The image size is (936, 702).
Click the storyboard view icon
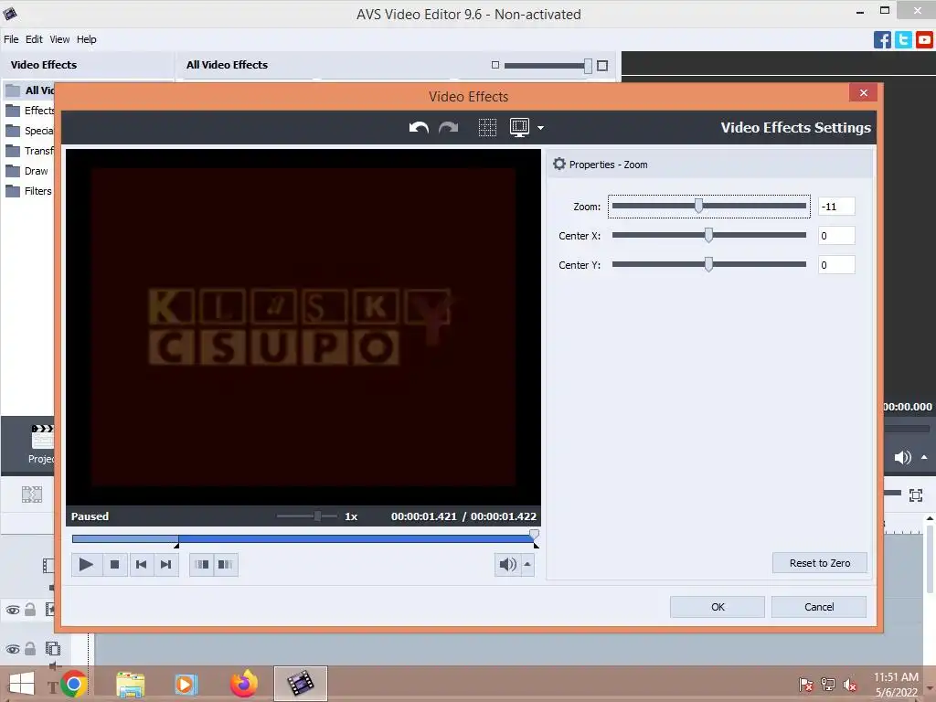pyautogui.click(x=32, y=495)
